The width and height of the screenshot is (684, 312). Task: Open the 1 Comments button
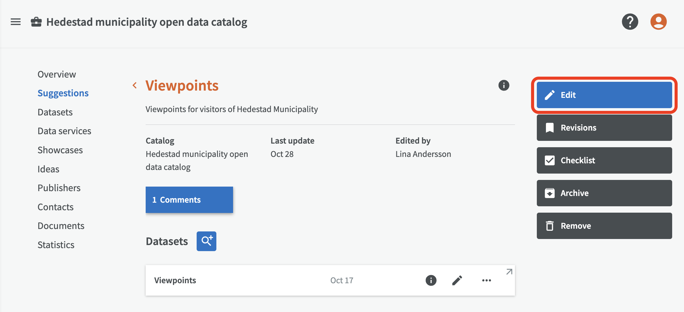pos(189,200)
